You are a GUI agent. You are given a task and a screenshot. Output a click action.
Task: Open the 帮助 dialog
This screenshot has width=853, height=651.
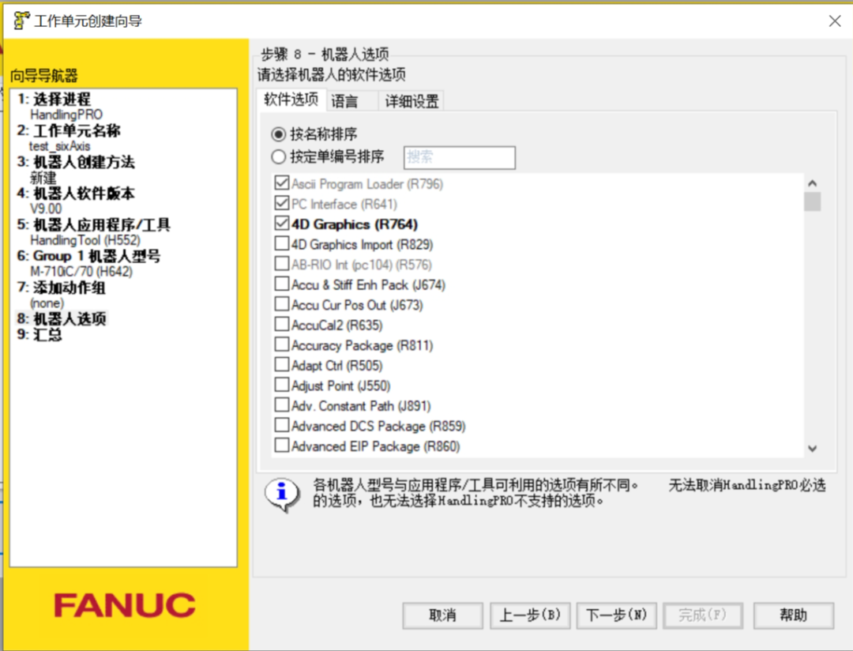click(x=793, y=615)
